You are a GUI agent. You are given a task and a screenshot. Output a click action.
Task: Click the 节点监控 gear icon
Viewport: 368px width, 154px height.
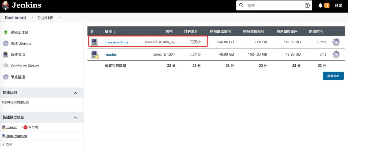click(x=6, y=77)
